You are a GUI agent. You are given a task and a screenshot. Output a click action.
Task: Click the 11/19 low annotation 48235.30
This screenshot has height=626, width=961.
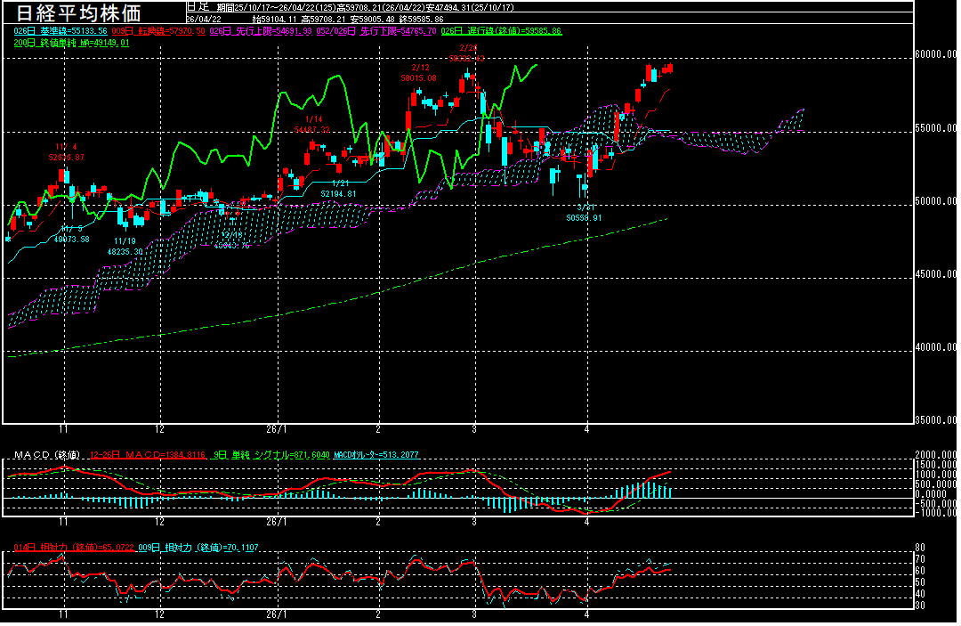coord(125,252)
